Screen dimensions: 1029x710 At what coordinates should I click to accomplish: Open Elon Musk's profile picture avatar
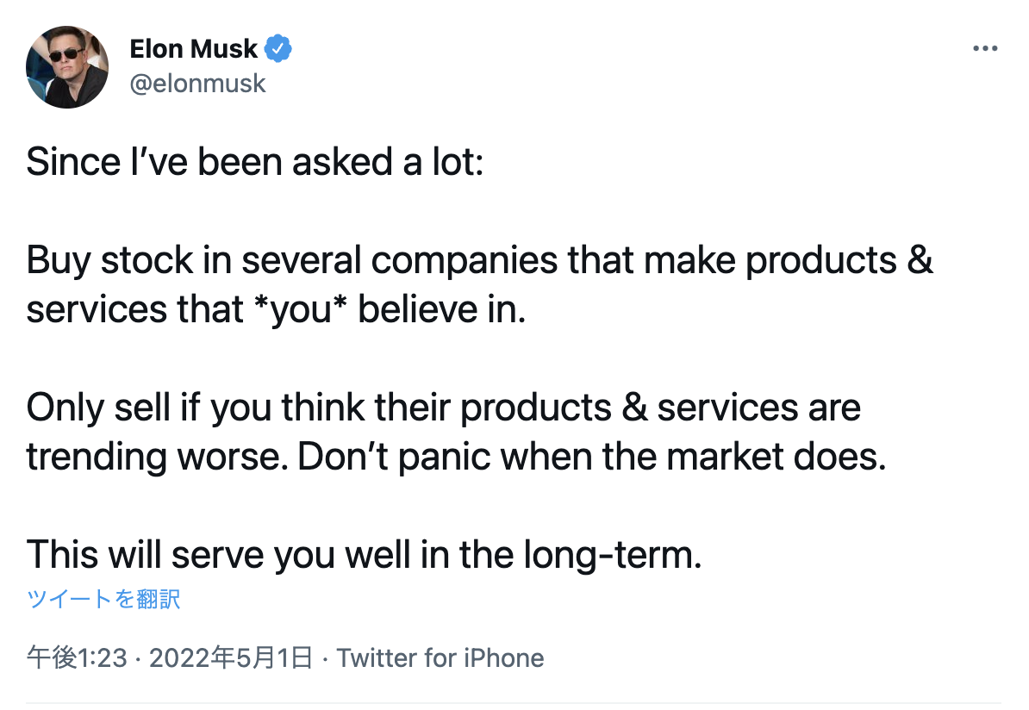click(67, 67)
